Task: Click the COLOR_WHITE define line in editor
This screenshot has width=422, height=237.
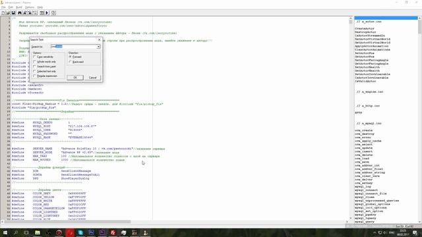Action: coord(49,201)
